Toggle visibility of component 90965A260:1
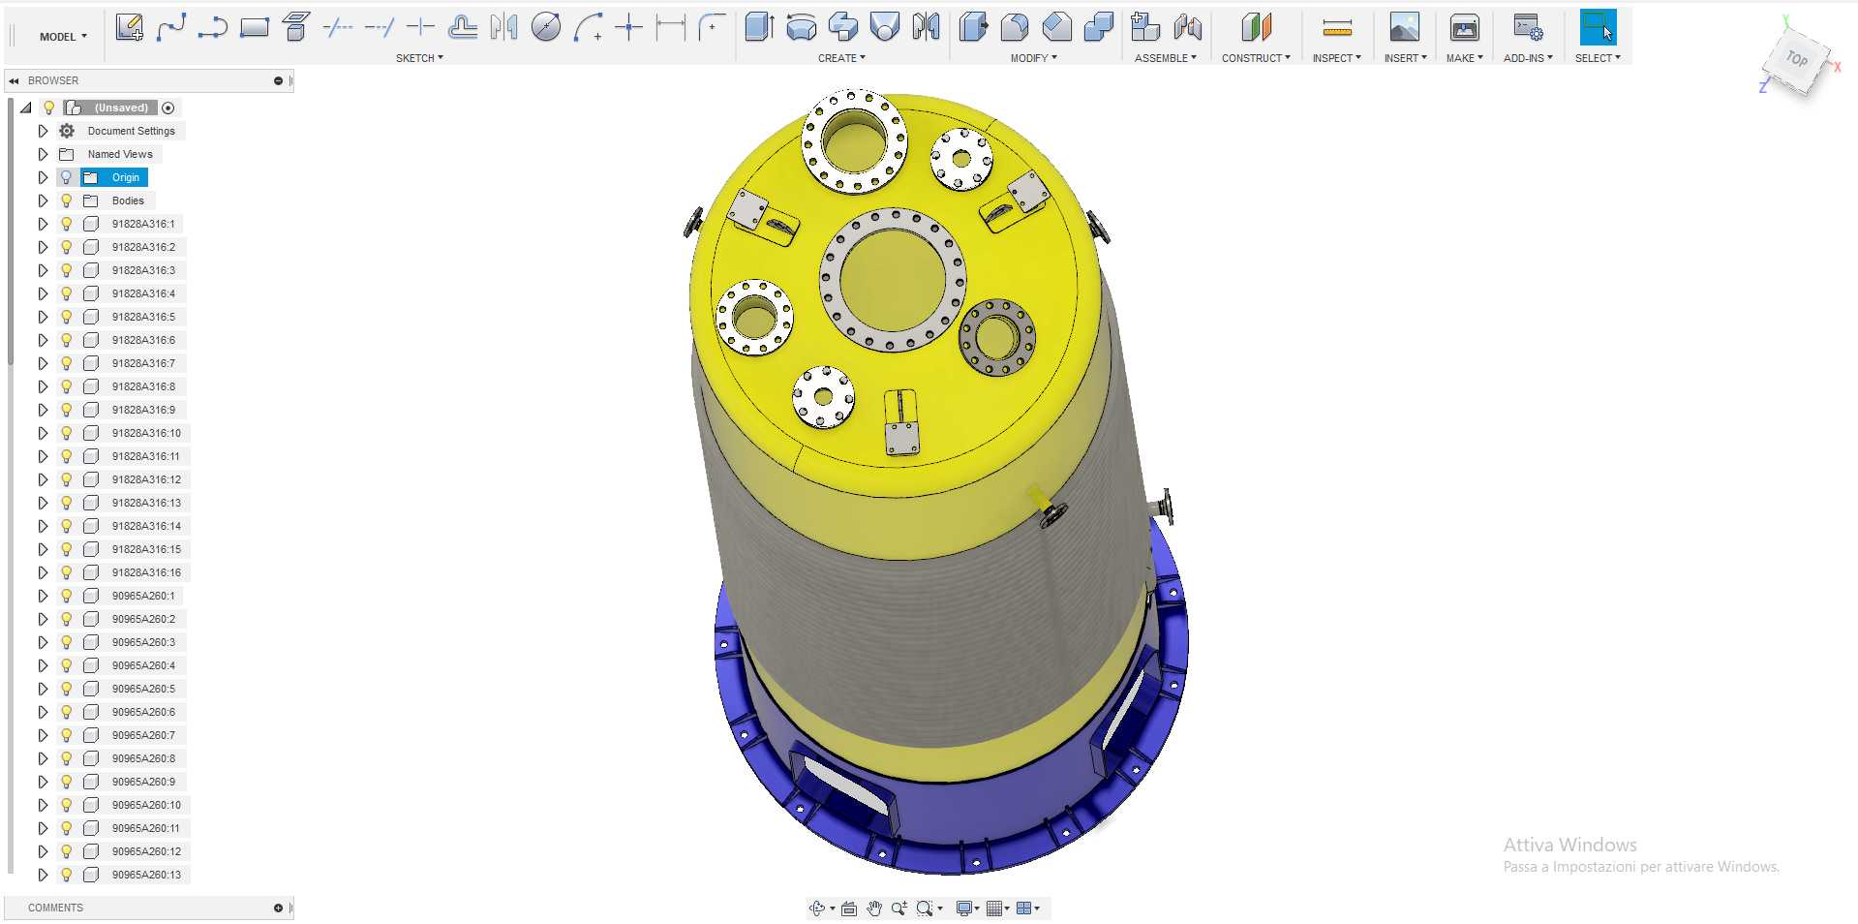 pyautogui.click(x=66, y=596)
